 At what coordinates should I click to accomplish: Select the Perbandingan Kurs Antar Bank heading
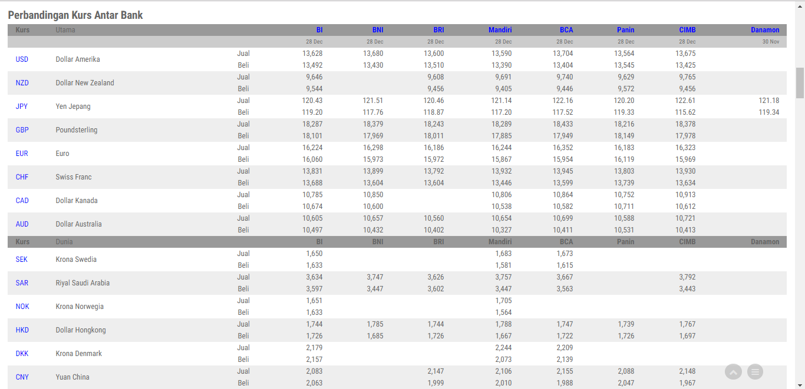pos(75,15)
